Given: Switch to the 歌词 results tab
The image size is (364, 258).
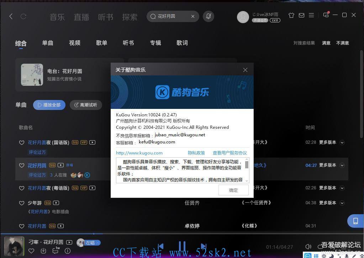Looking at the screenshot, I should [182, 43].
